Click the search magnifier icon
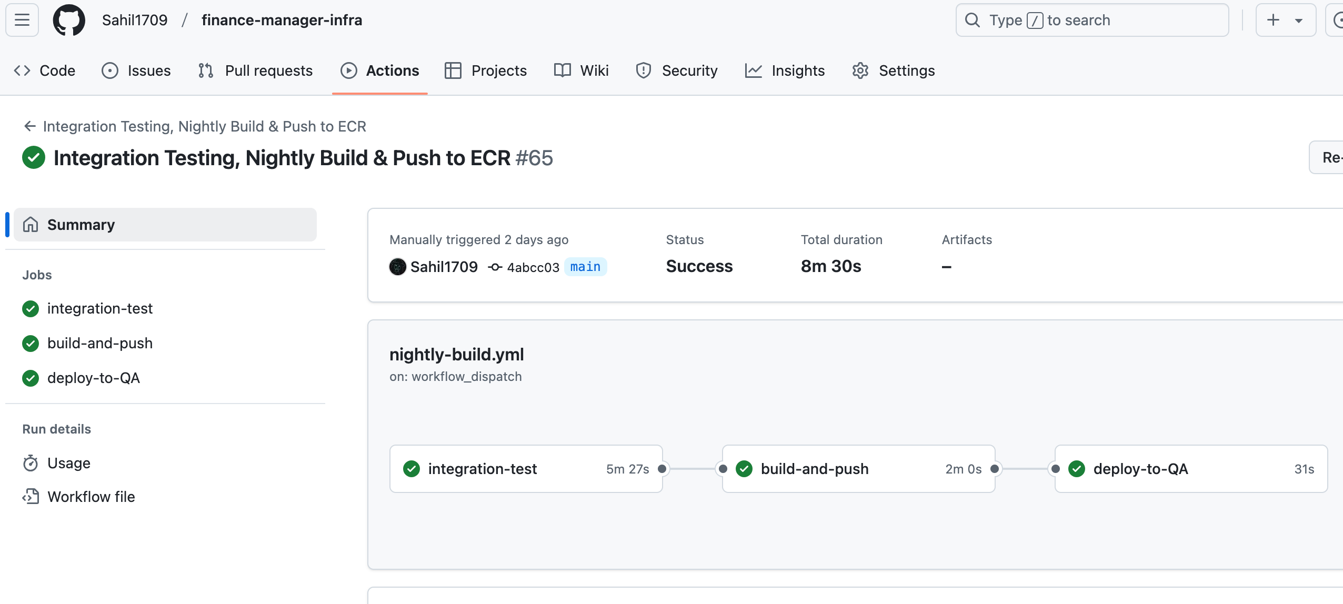 973,20
